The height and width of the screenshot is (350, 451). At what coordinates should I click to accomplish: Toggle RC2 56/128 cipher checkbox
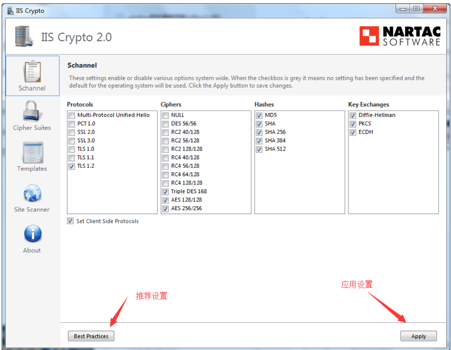coord(165,141)
